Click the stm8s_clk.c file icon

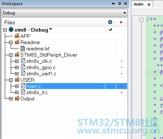pos(23,61)
